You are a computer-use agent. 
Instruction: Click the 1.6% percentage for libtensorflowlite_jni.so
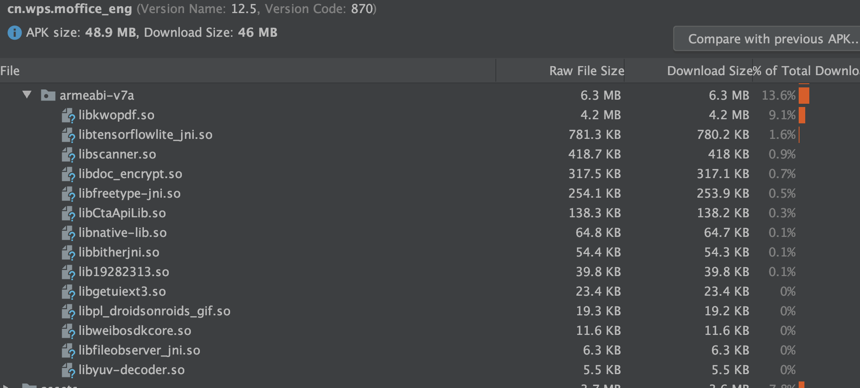(782, 134)
